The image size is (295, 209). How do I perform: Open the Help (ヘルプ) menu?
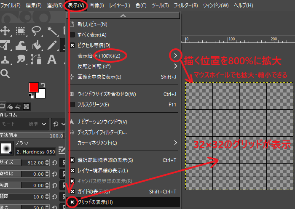244,5
